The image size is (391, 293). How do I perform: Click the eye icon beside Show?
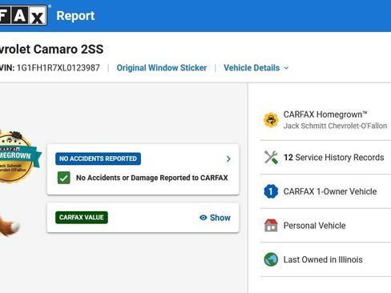tap(204, 218)
